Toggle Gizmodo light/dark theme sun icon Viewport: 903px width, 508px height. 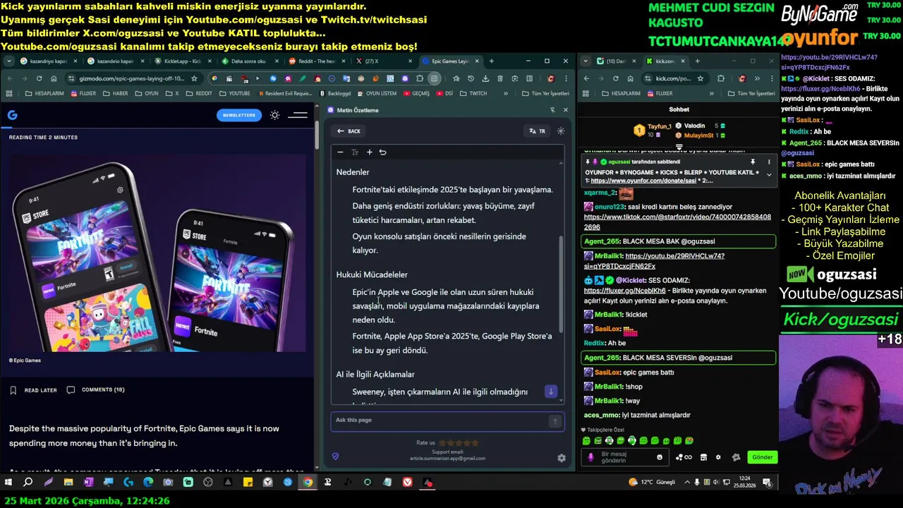(275, 115)
